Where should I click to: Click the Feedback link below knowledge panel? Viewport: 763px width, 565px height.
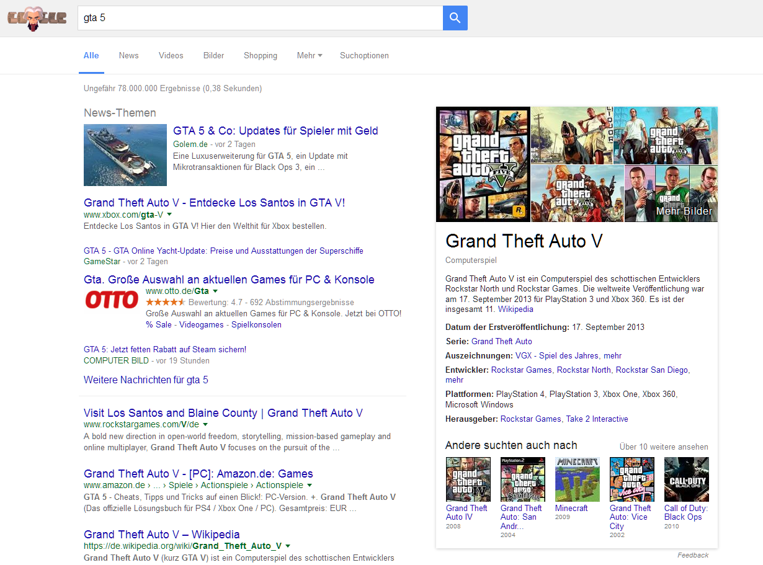point(693,555)
